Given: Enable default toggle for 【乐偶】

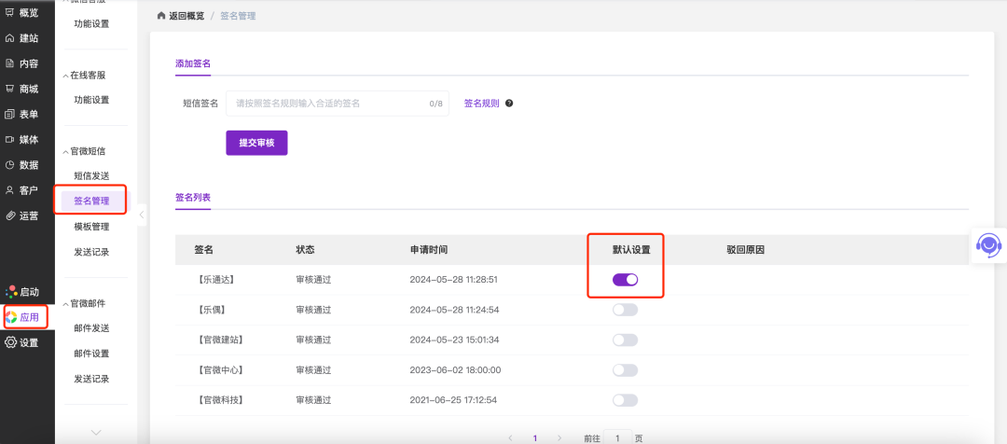Looking at the screenshot, I should [x=625, y=310].
